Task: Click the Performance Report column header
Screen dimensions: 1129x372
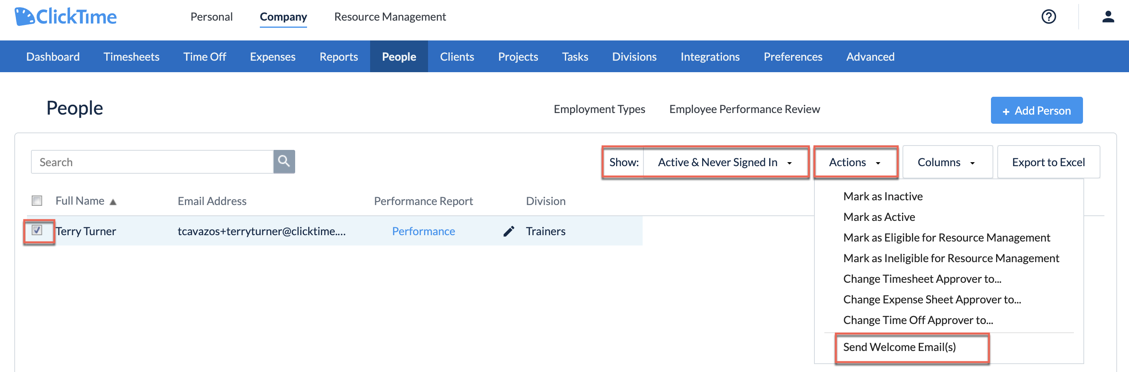Action: click(423, 201)
